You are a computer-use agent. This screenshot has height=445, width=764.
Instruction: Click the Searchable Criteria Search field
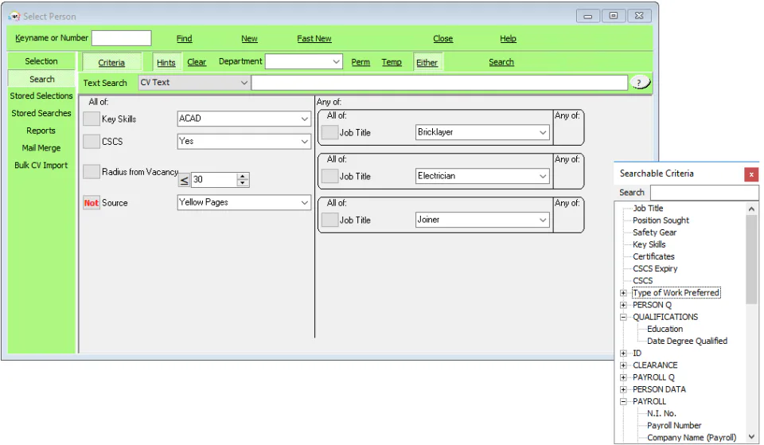tap(703, 193)
